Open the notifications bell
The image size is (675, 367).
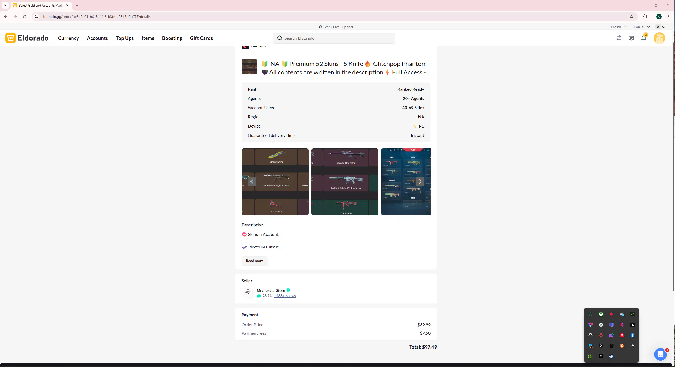[643, 38]
